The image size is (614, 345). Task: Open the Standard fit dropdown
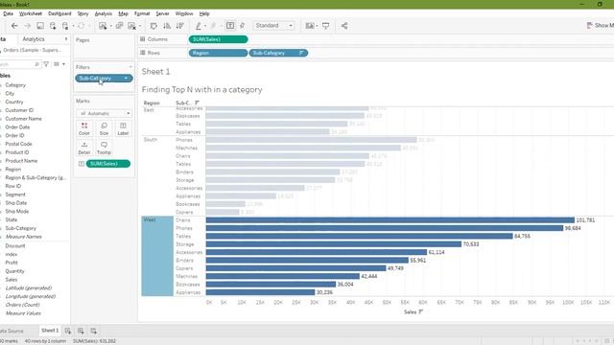273,26
